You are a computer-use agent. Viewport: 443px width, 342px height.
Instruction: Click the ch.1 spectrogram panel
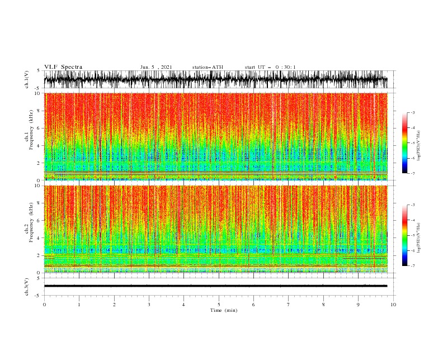coord(215,136)
